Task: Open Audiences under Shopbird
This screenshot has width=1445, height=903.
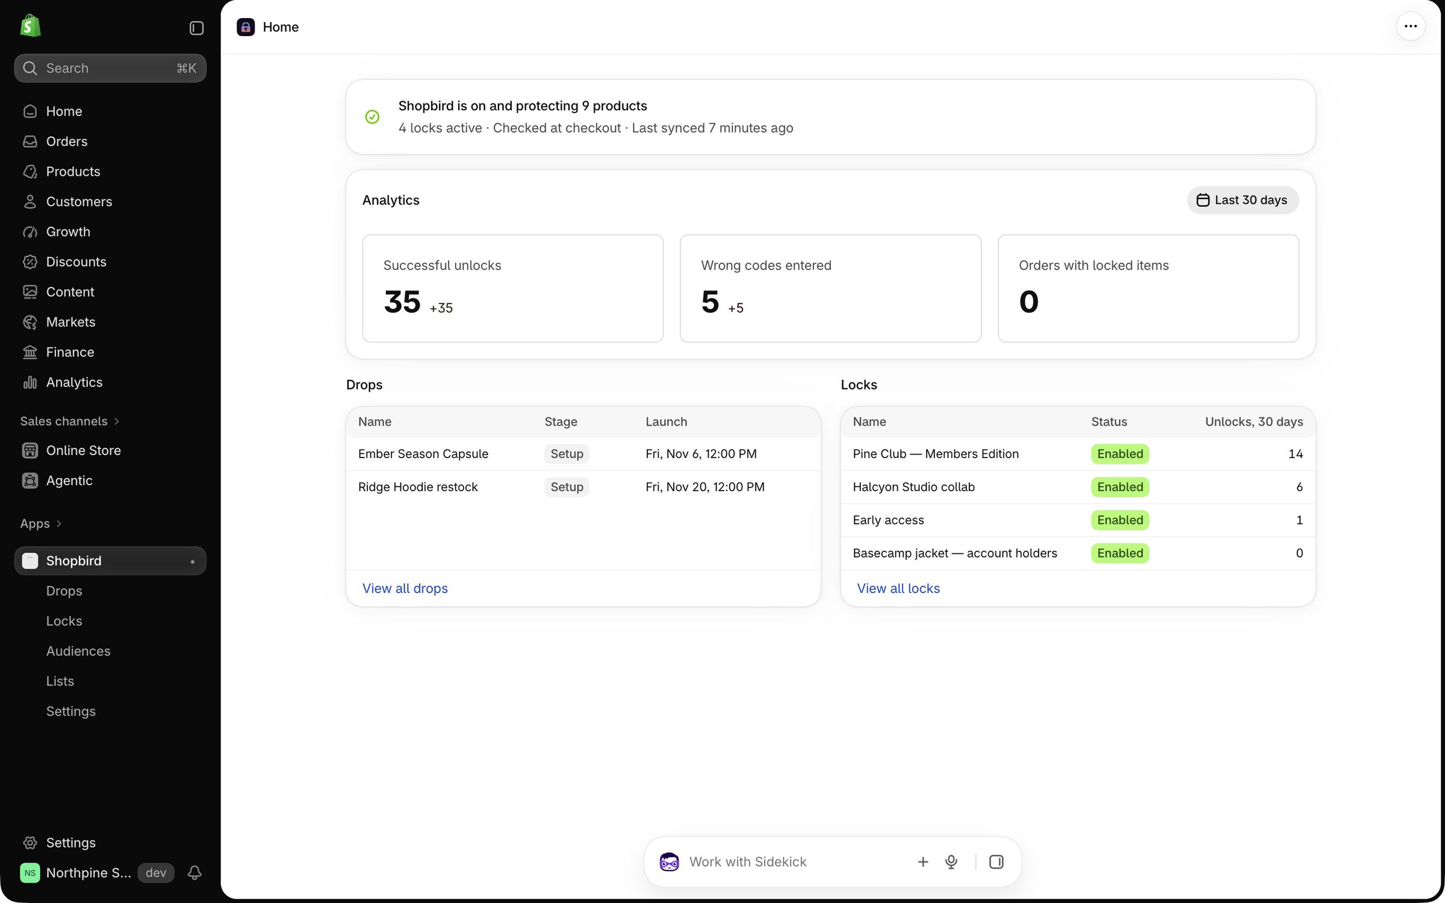Action: [78, 651]
